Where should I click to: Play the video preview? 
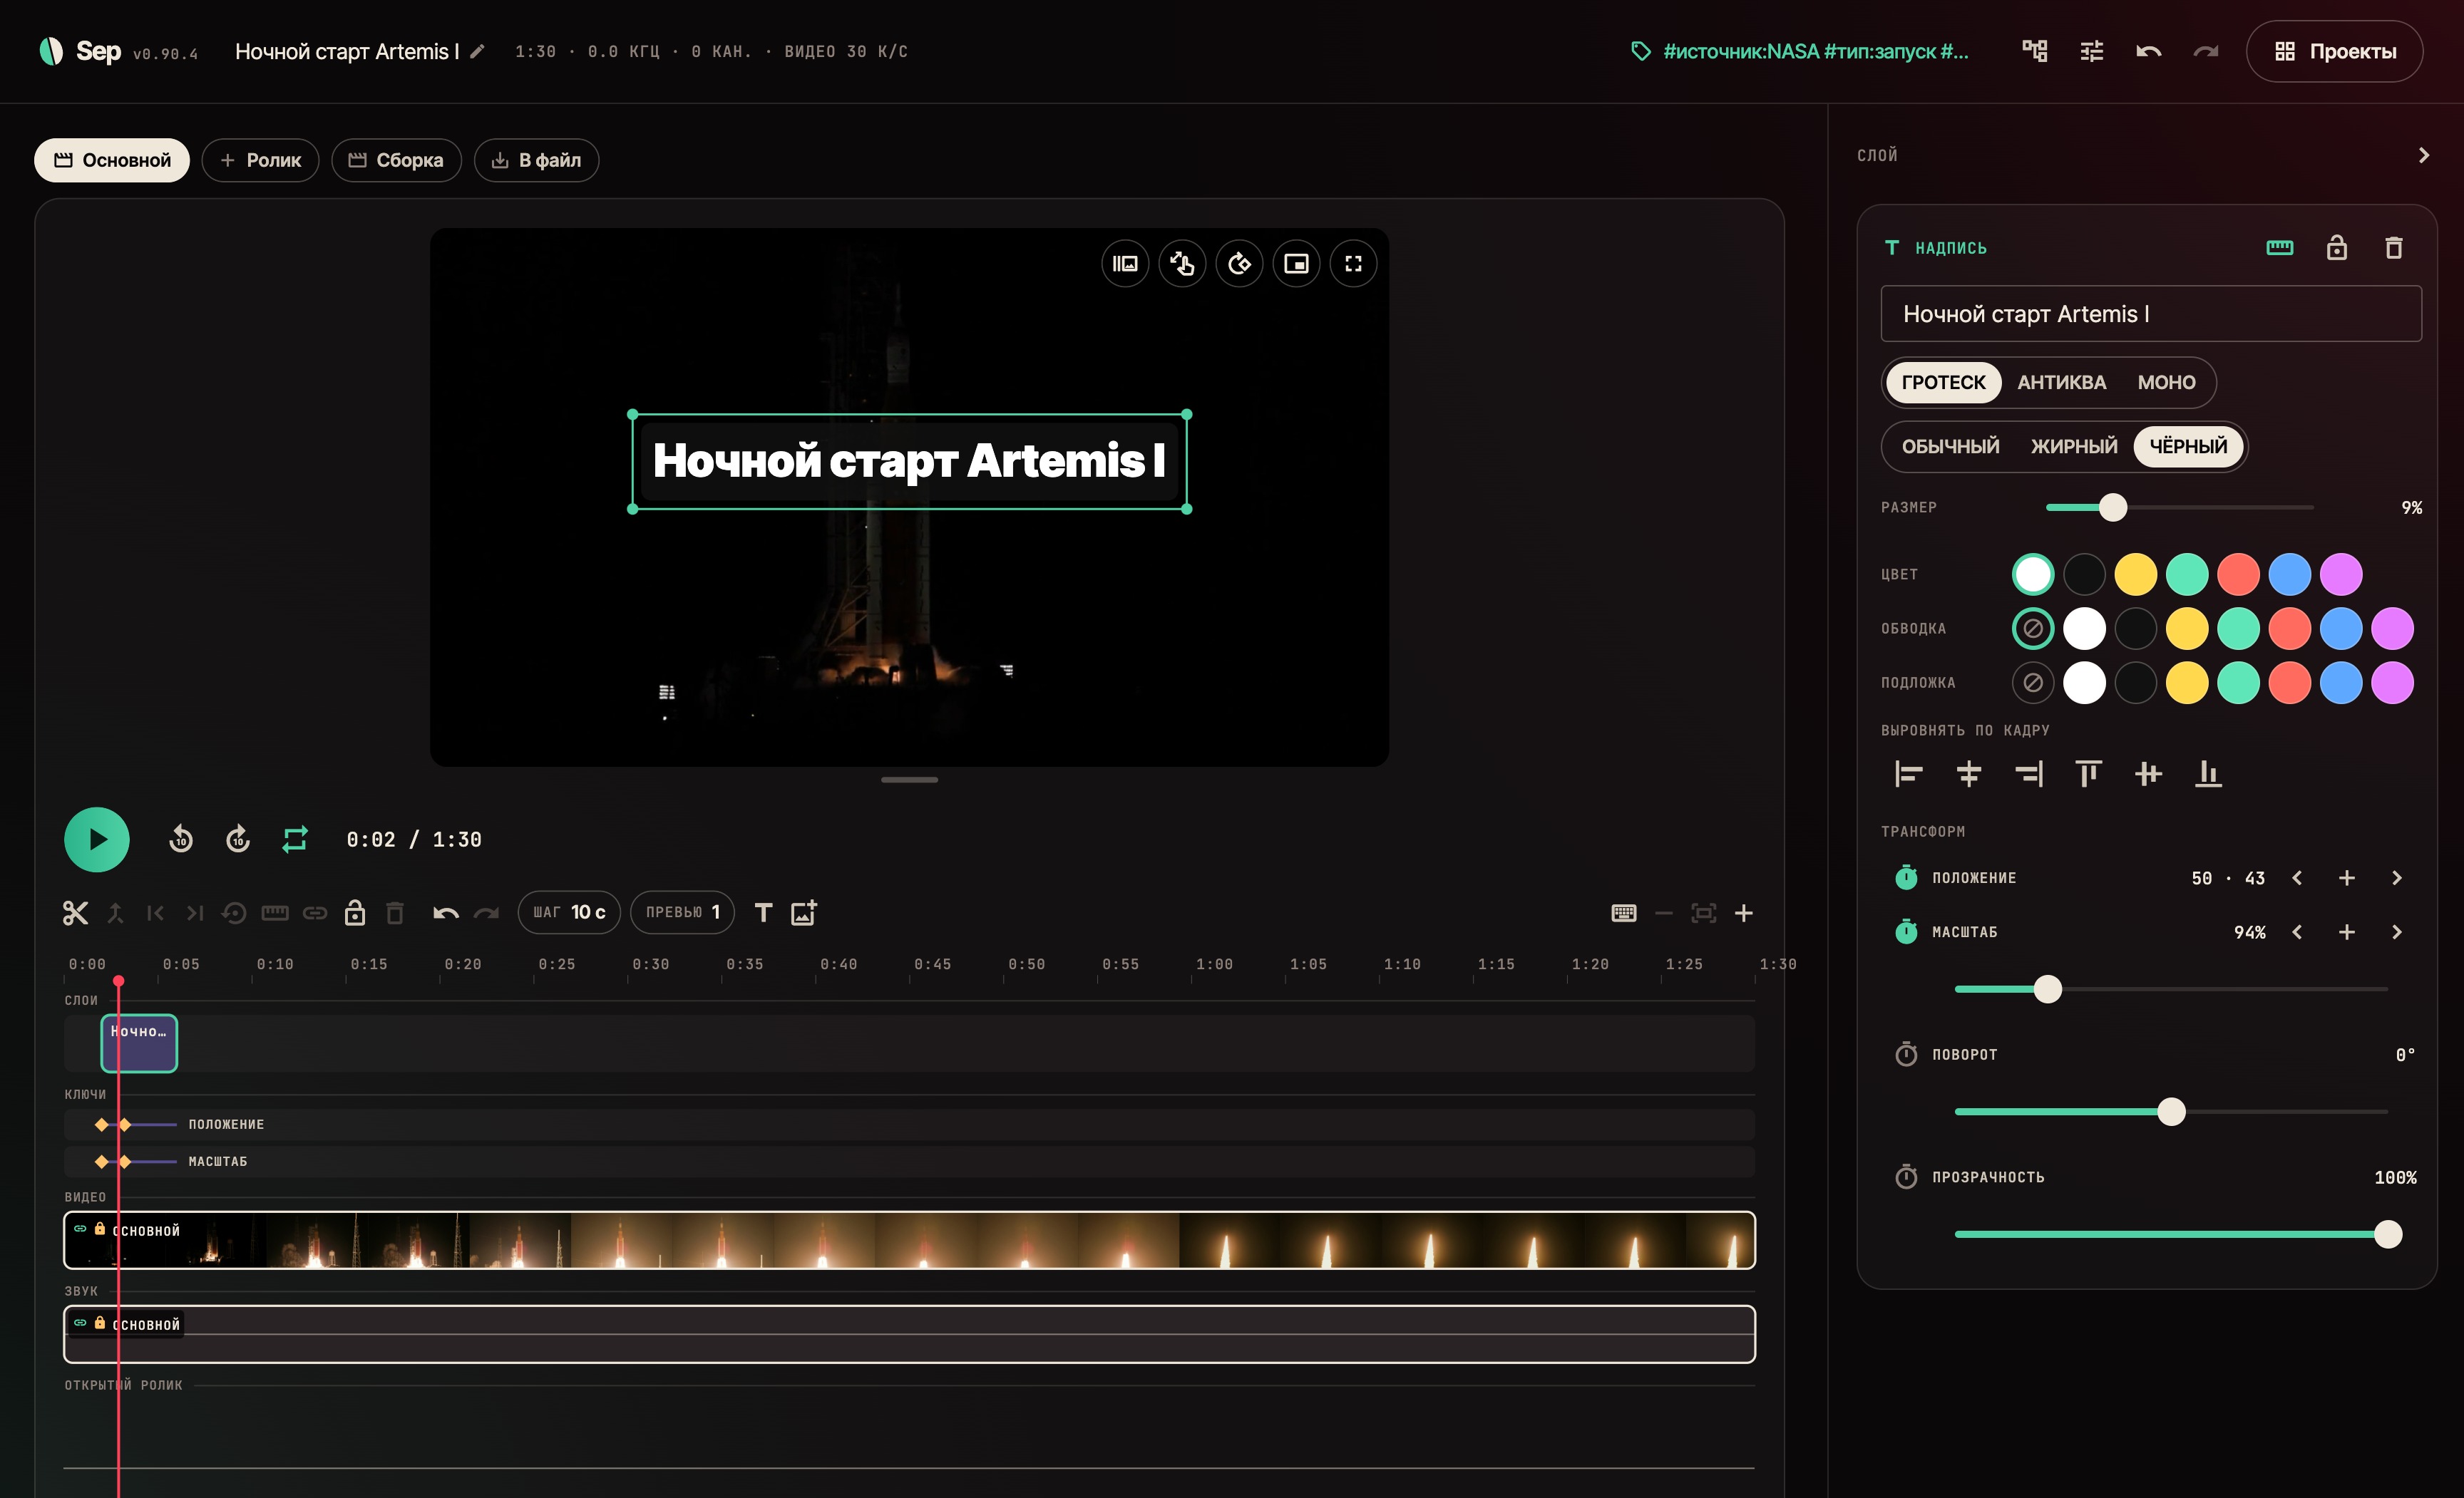[96, 840]
